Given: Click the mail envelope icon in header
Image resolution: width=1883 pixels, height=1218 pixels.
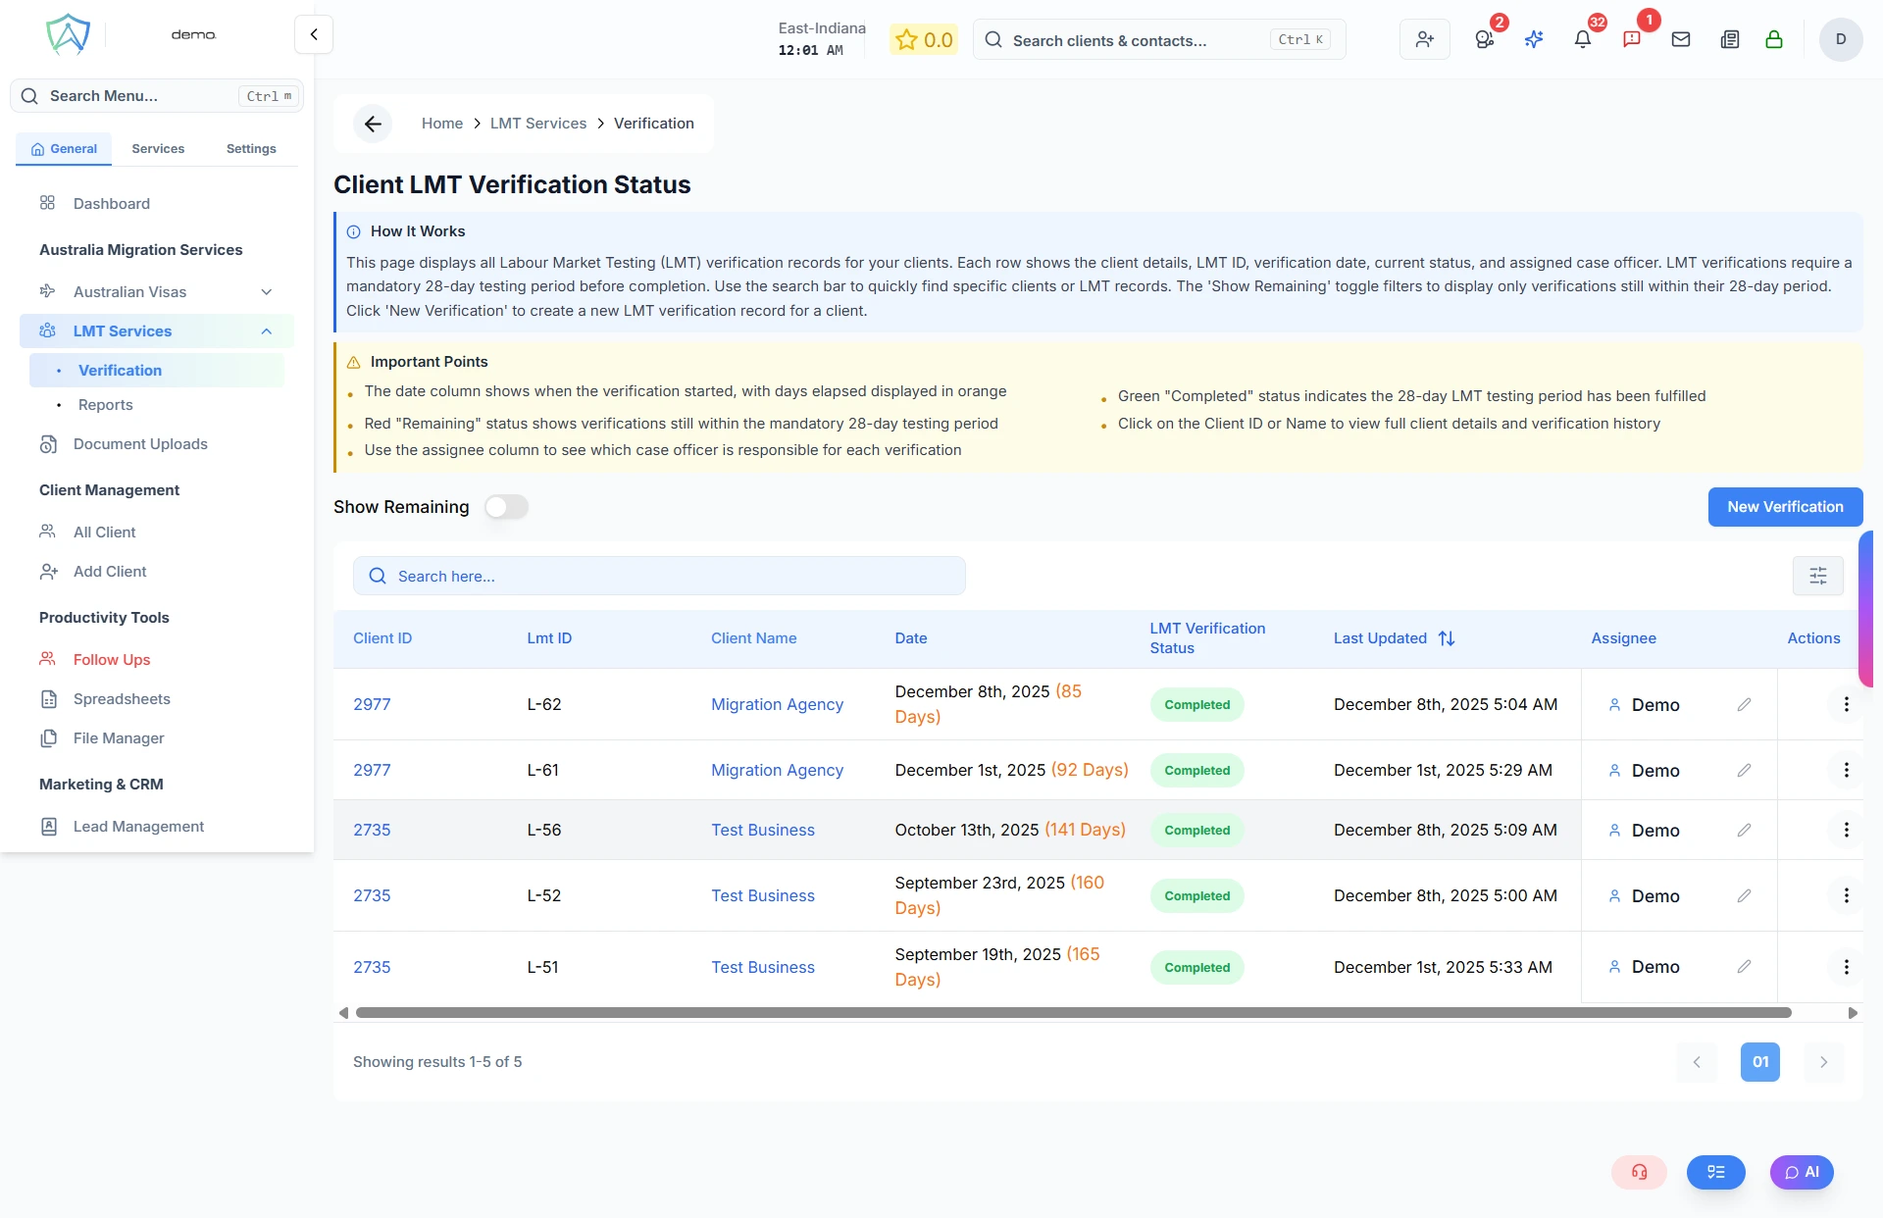Looking at the screenshot, I should coord(1680,40).
